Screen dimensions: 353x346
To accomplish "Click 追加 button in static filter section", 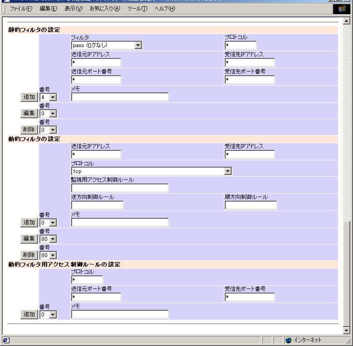I will pyautogui.click(x=29, y=97).
